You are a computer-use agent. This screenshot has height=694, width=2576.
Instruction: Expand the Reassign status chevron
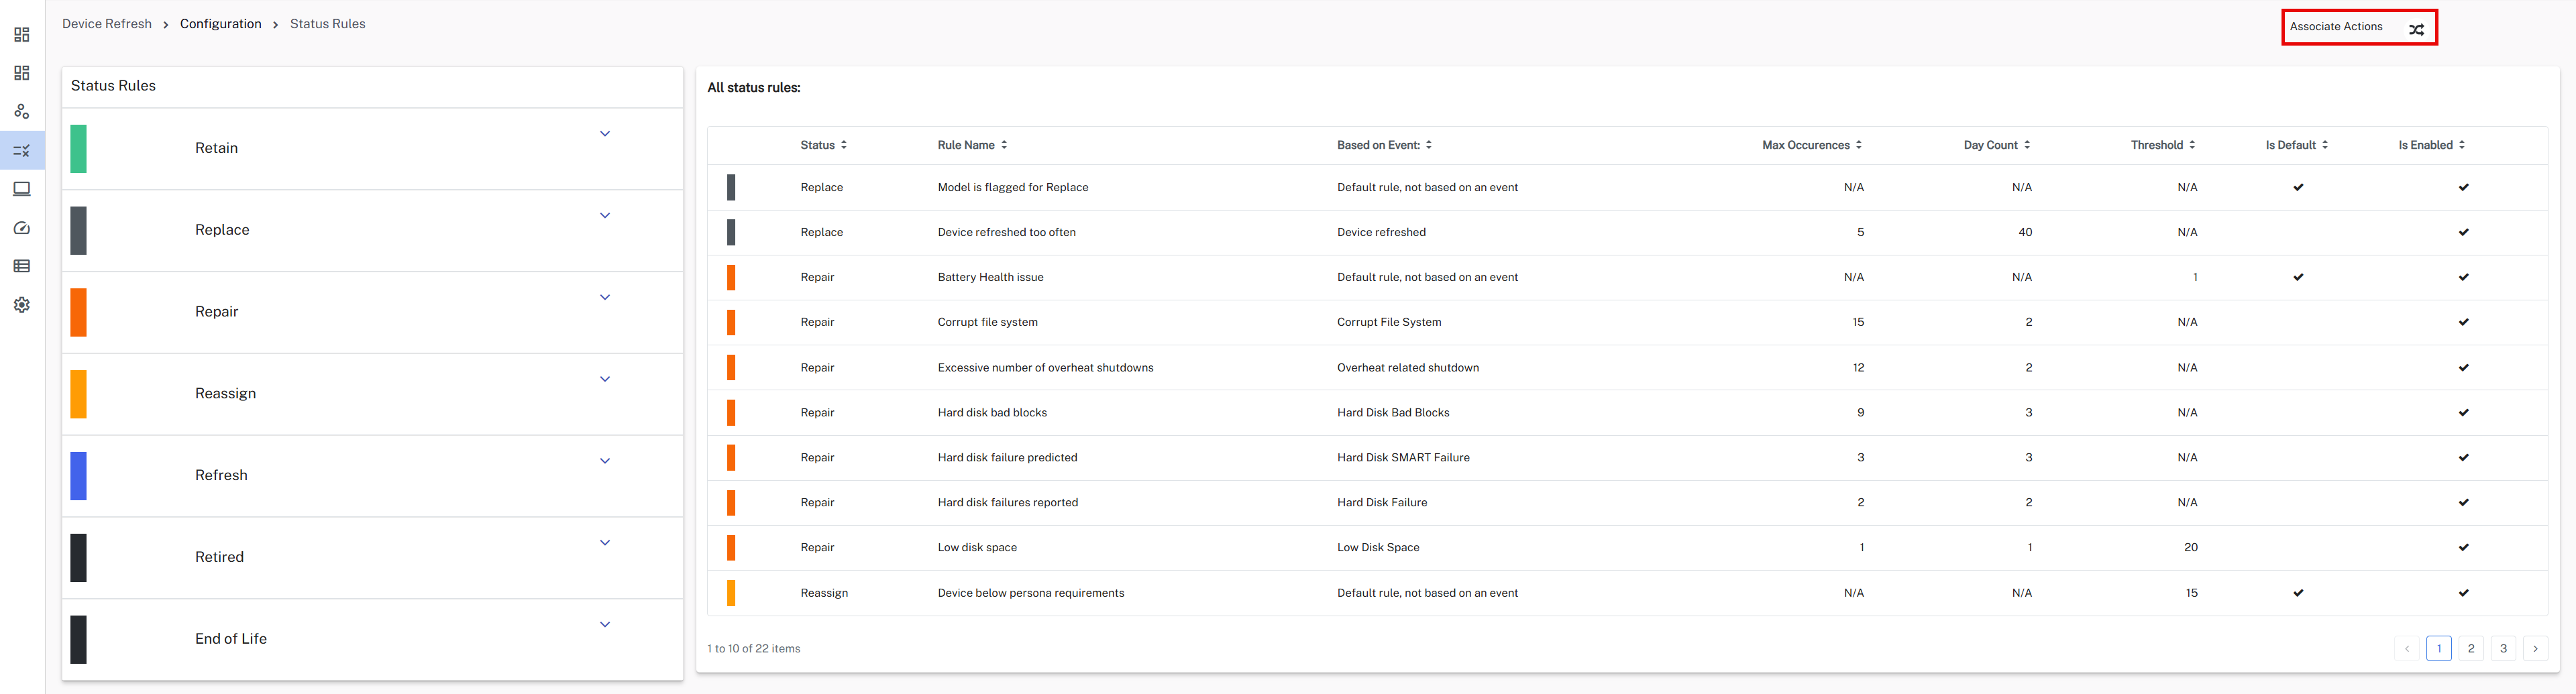click(x=605, y=379)
